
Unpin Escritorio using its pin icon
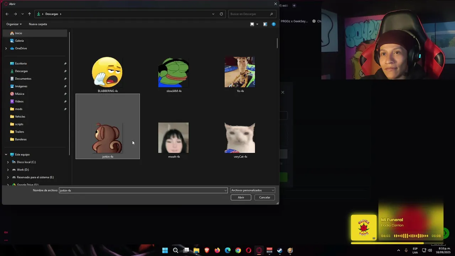click(x=65, y=64)
